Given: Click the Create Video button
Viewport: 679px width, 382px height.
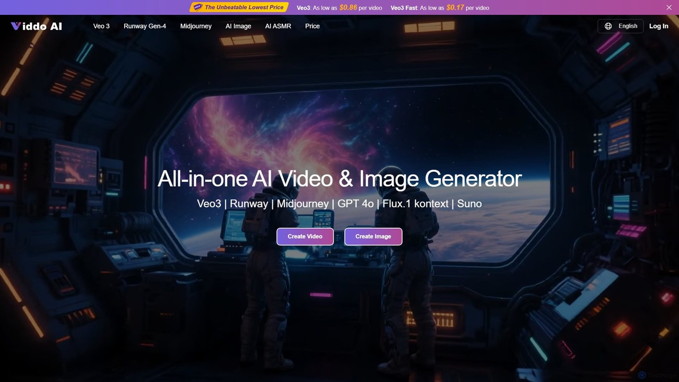Looking at the screenshot, I should tap(305, 237).
